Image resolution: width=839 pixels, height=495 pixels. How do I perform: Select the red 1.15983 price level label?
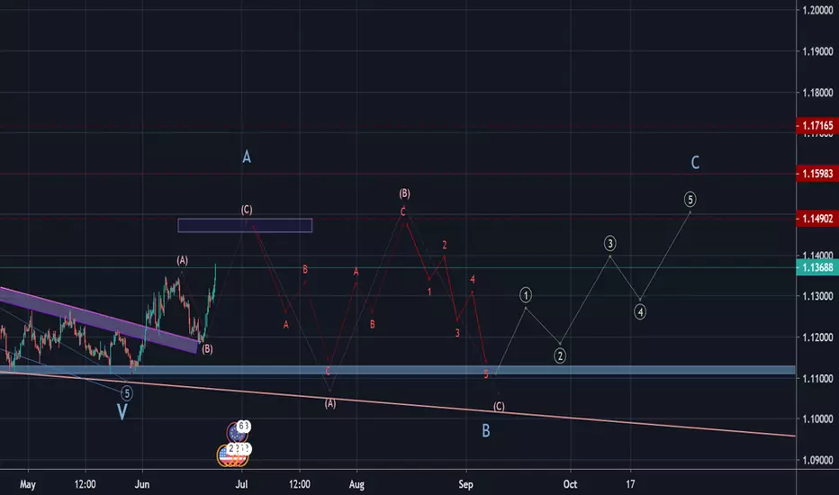817,174
